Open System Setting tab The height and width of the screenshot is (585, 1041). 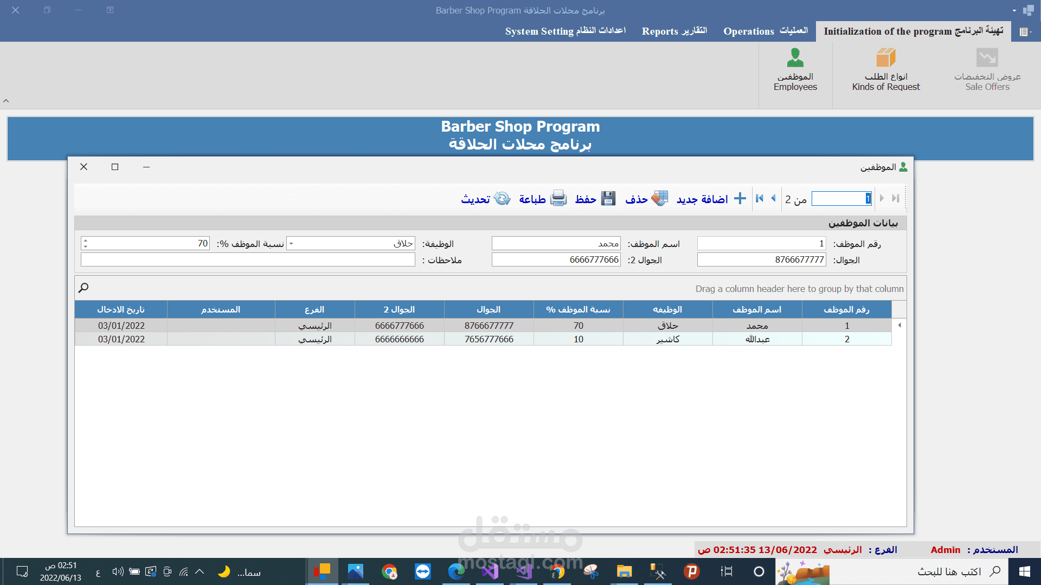point(565,31)
